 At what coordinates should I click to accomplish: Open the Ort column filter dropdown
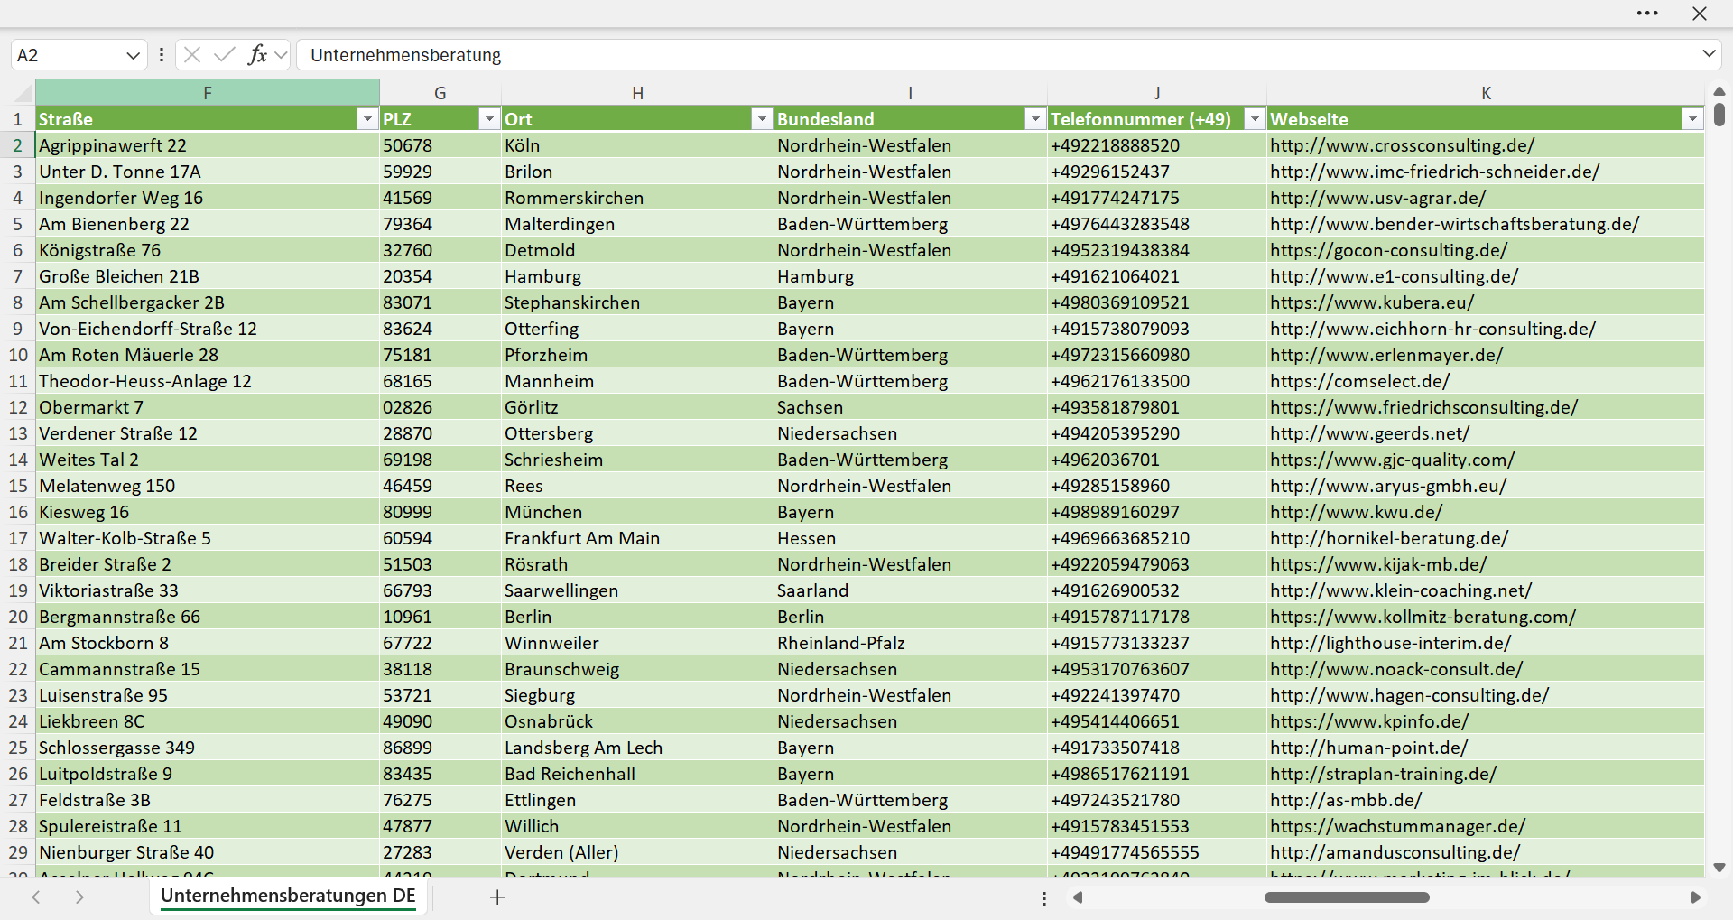pos(762,119)
